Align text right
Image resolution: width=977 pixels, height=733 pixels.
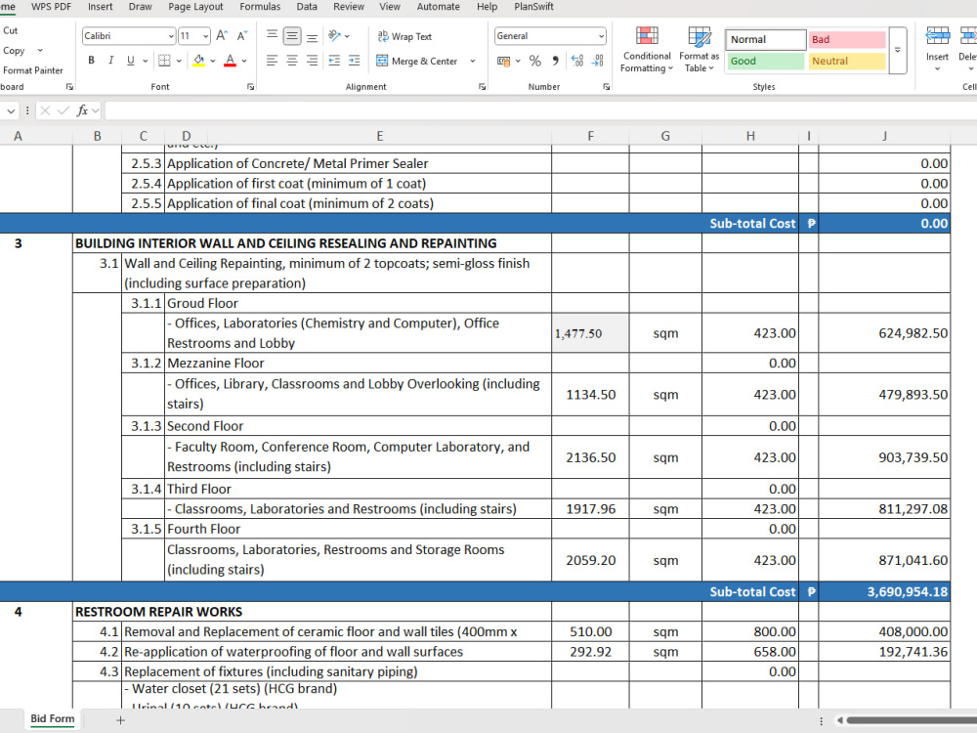(313, 61)
